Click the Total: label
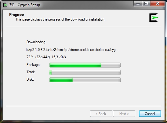This screenshot has width=167, height=123. (31, 72)
